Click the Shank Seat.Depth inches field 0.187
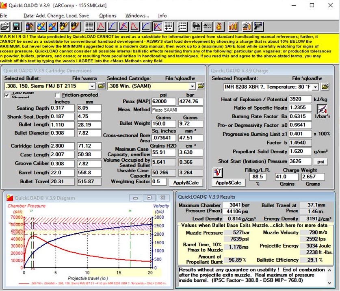The height and width of the screenshot is (291, 340). pyautogui.click(x=62, y=117)
